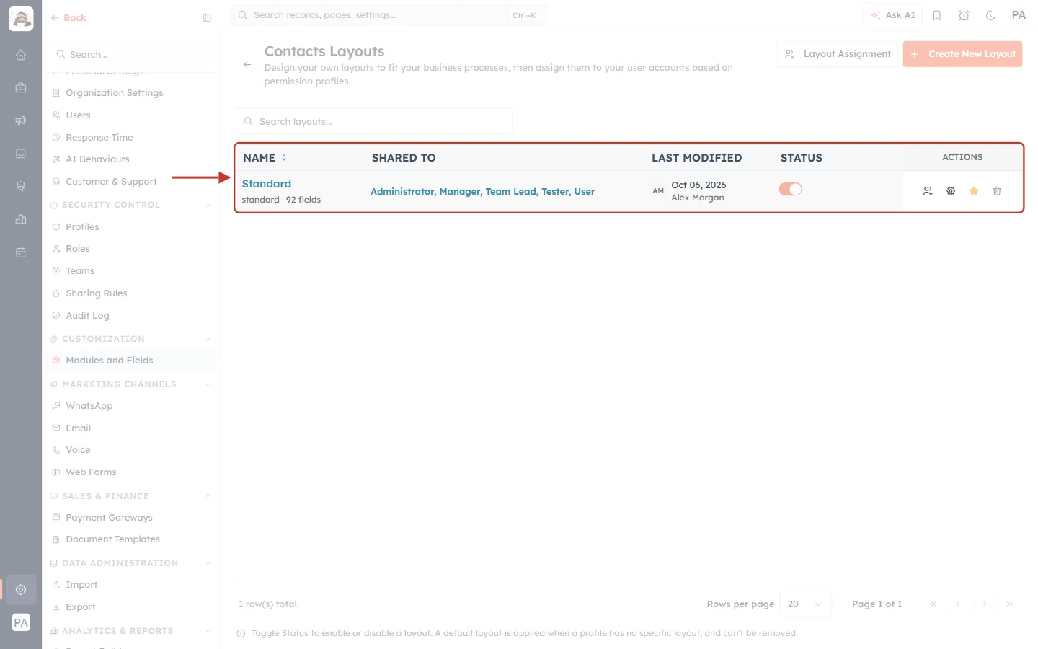Open the calendar icon in left rail
This screenshot has height=649, width=1038.
[21, 252]
